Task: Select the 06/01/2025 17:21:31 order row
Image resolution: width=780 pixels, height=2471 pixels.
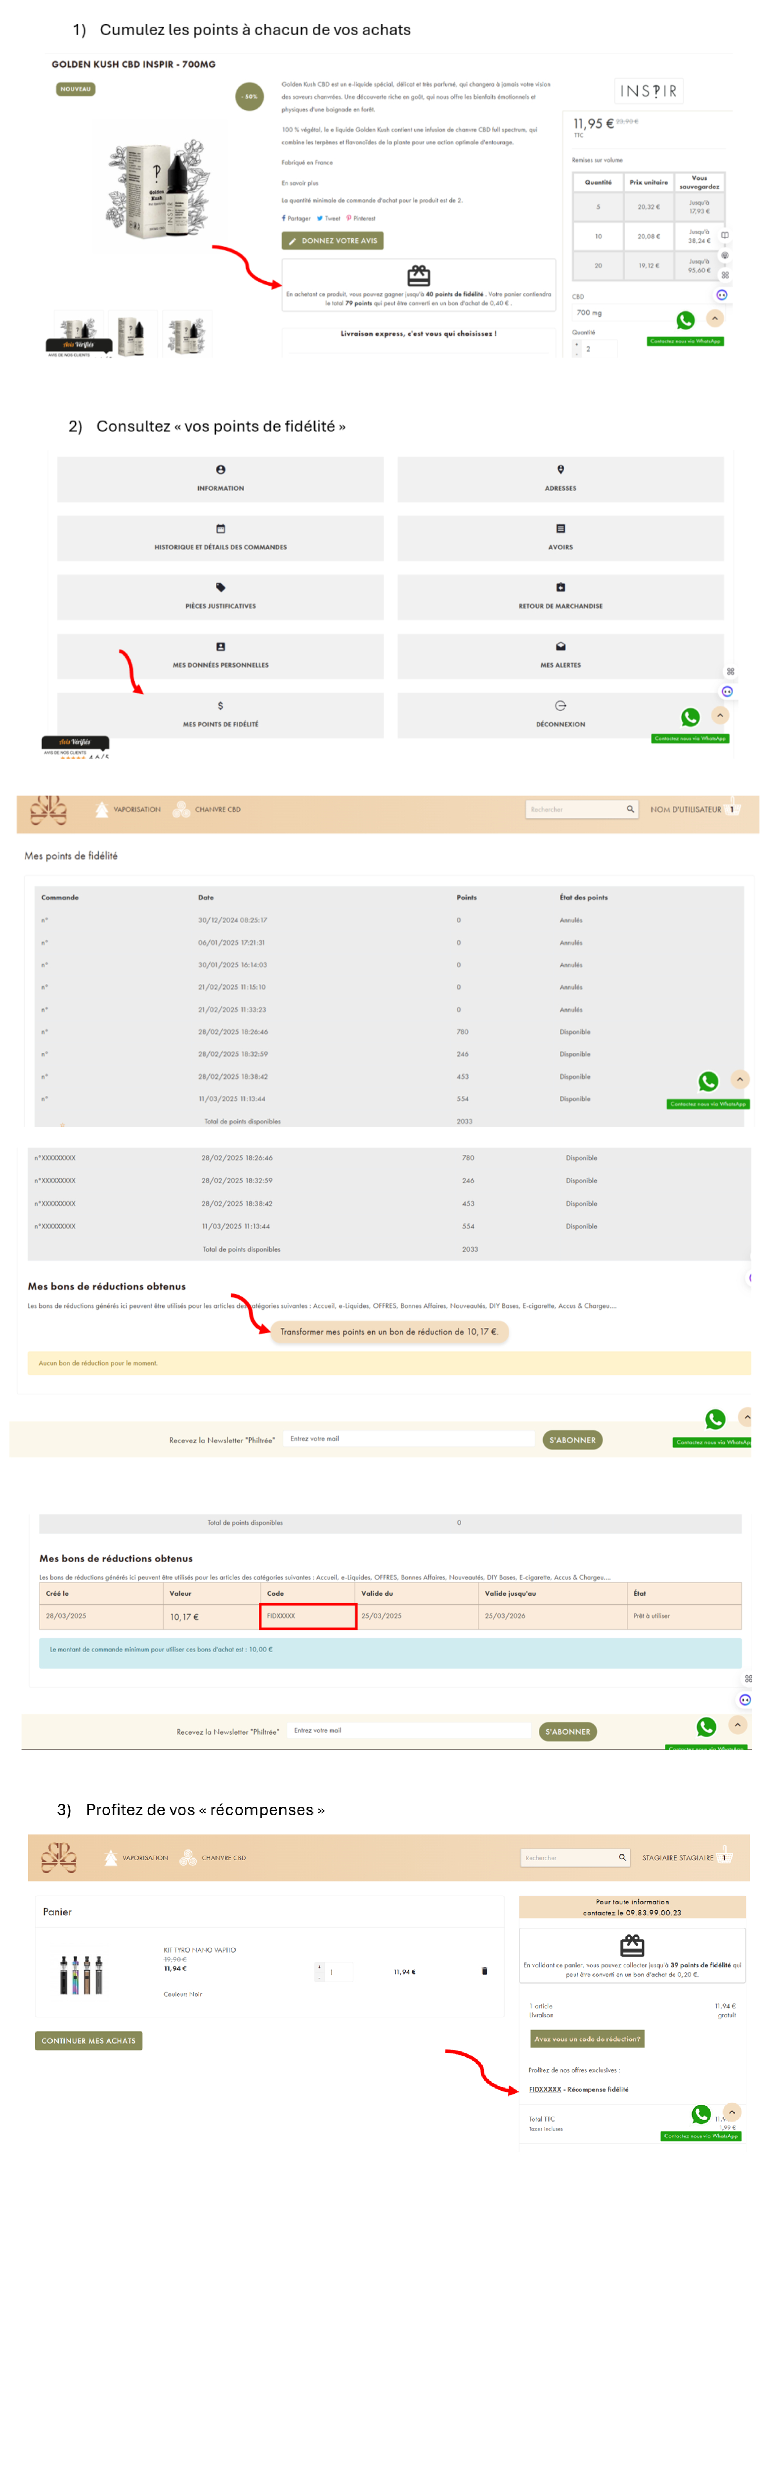Action: (389, 942)
